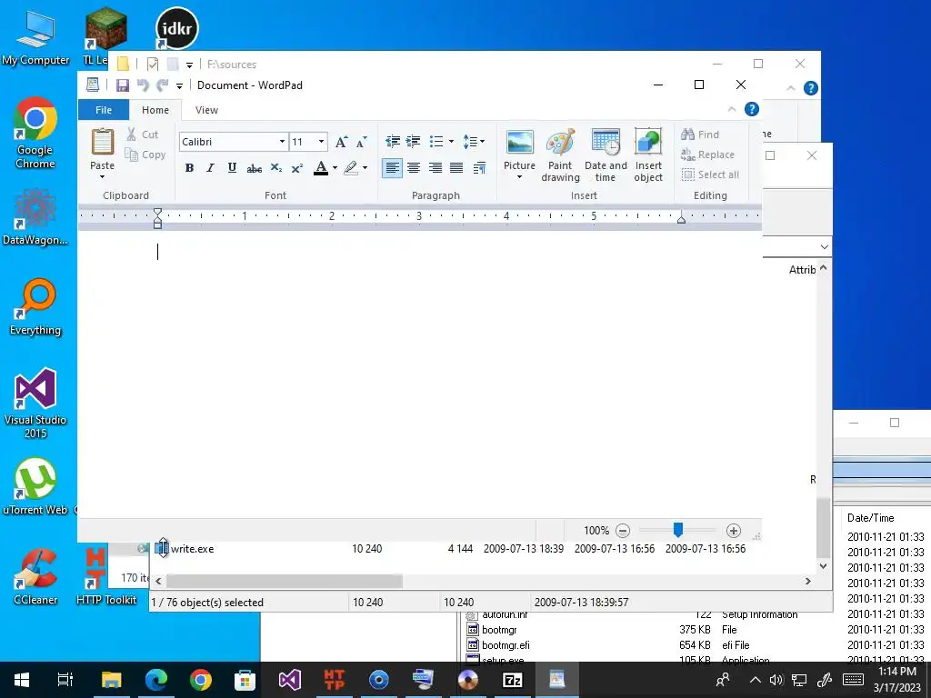The image size is (931, 698).
Task: Collapse the WordPad ribbon chevron
Action: [732, 109]
